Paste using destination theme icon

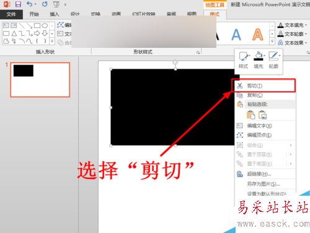(251, 114)
